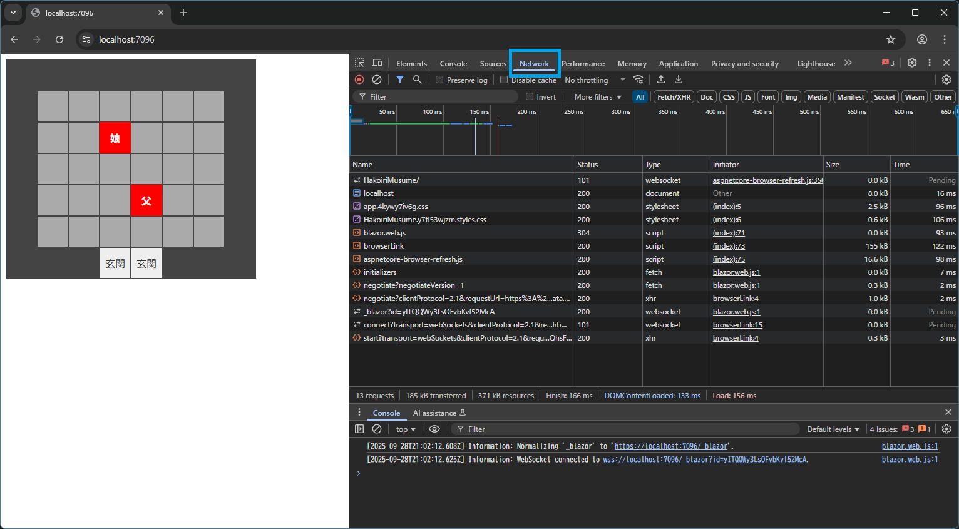
Task: Open the No throttling dropdown
Action: 591,80
